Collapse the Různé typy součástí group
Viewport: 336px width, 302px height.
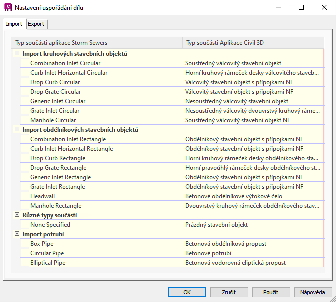(17, 215)
